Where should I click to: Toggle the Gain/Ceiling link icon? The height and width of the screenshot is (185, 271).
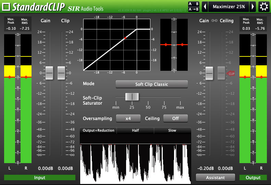point(214,21)
